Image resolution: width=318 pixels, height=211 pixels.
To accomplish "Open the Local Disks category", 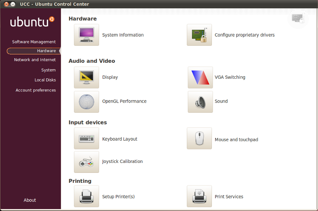I will (45, 80).
